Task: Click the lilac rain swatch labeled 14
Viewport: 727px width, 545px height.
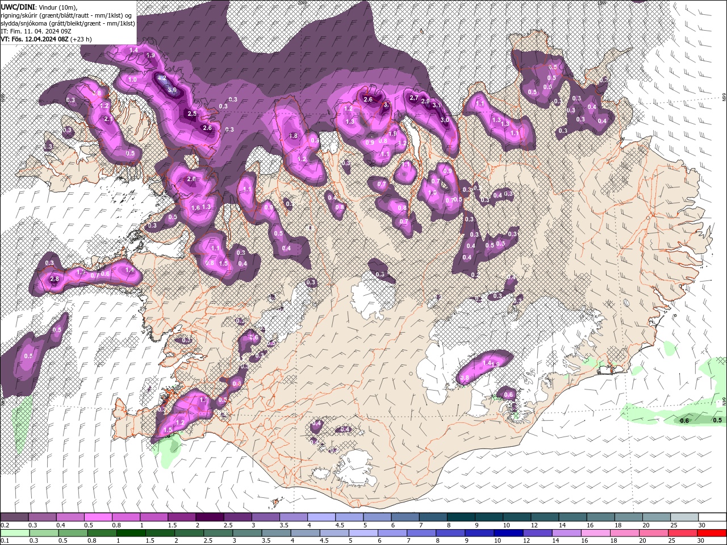Action: (567, 533)
